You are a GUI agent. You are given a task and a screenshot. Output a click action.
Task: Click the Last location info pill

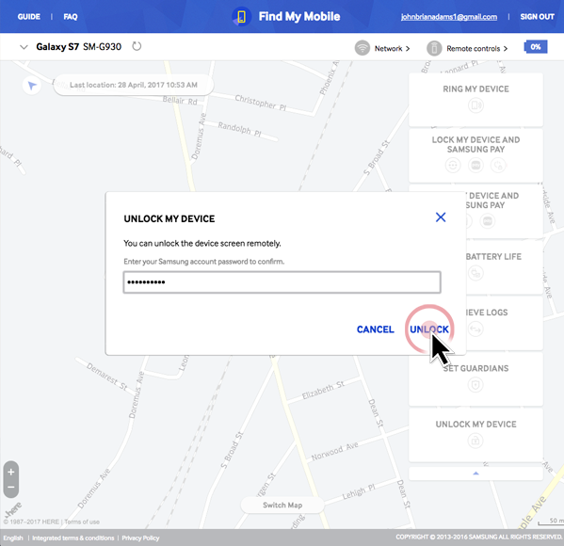pos(134,85)
